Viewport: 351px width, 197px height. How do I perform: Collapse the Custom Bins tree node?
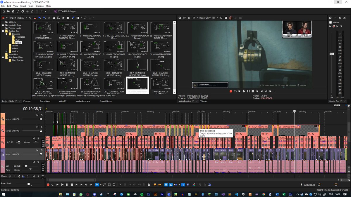point(3,31)
